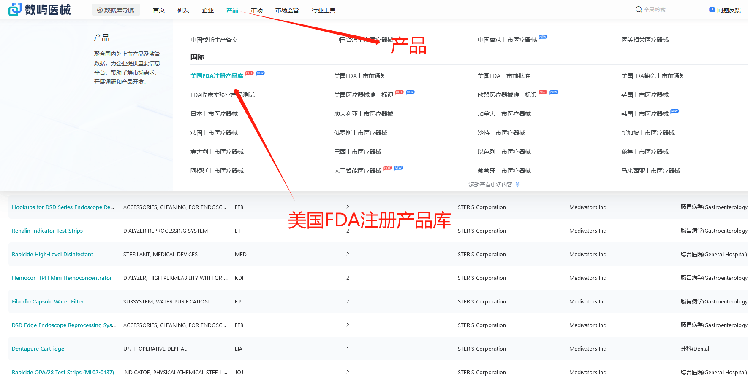
Task: Open the Rapicide High-Level Disinfectant record
Action: pyautogui.click(x=52, y=254)
